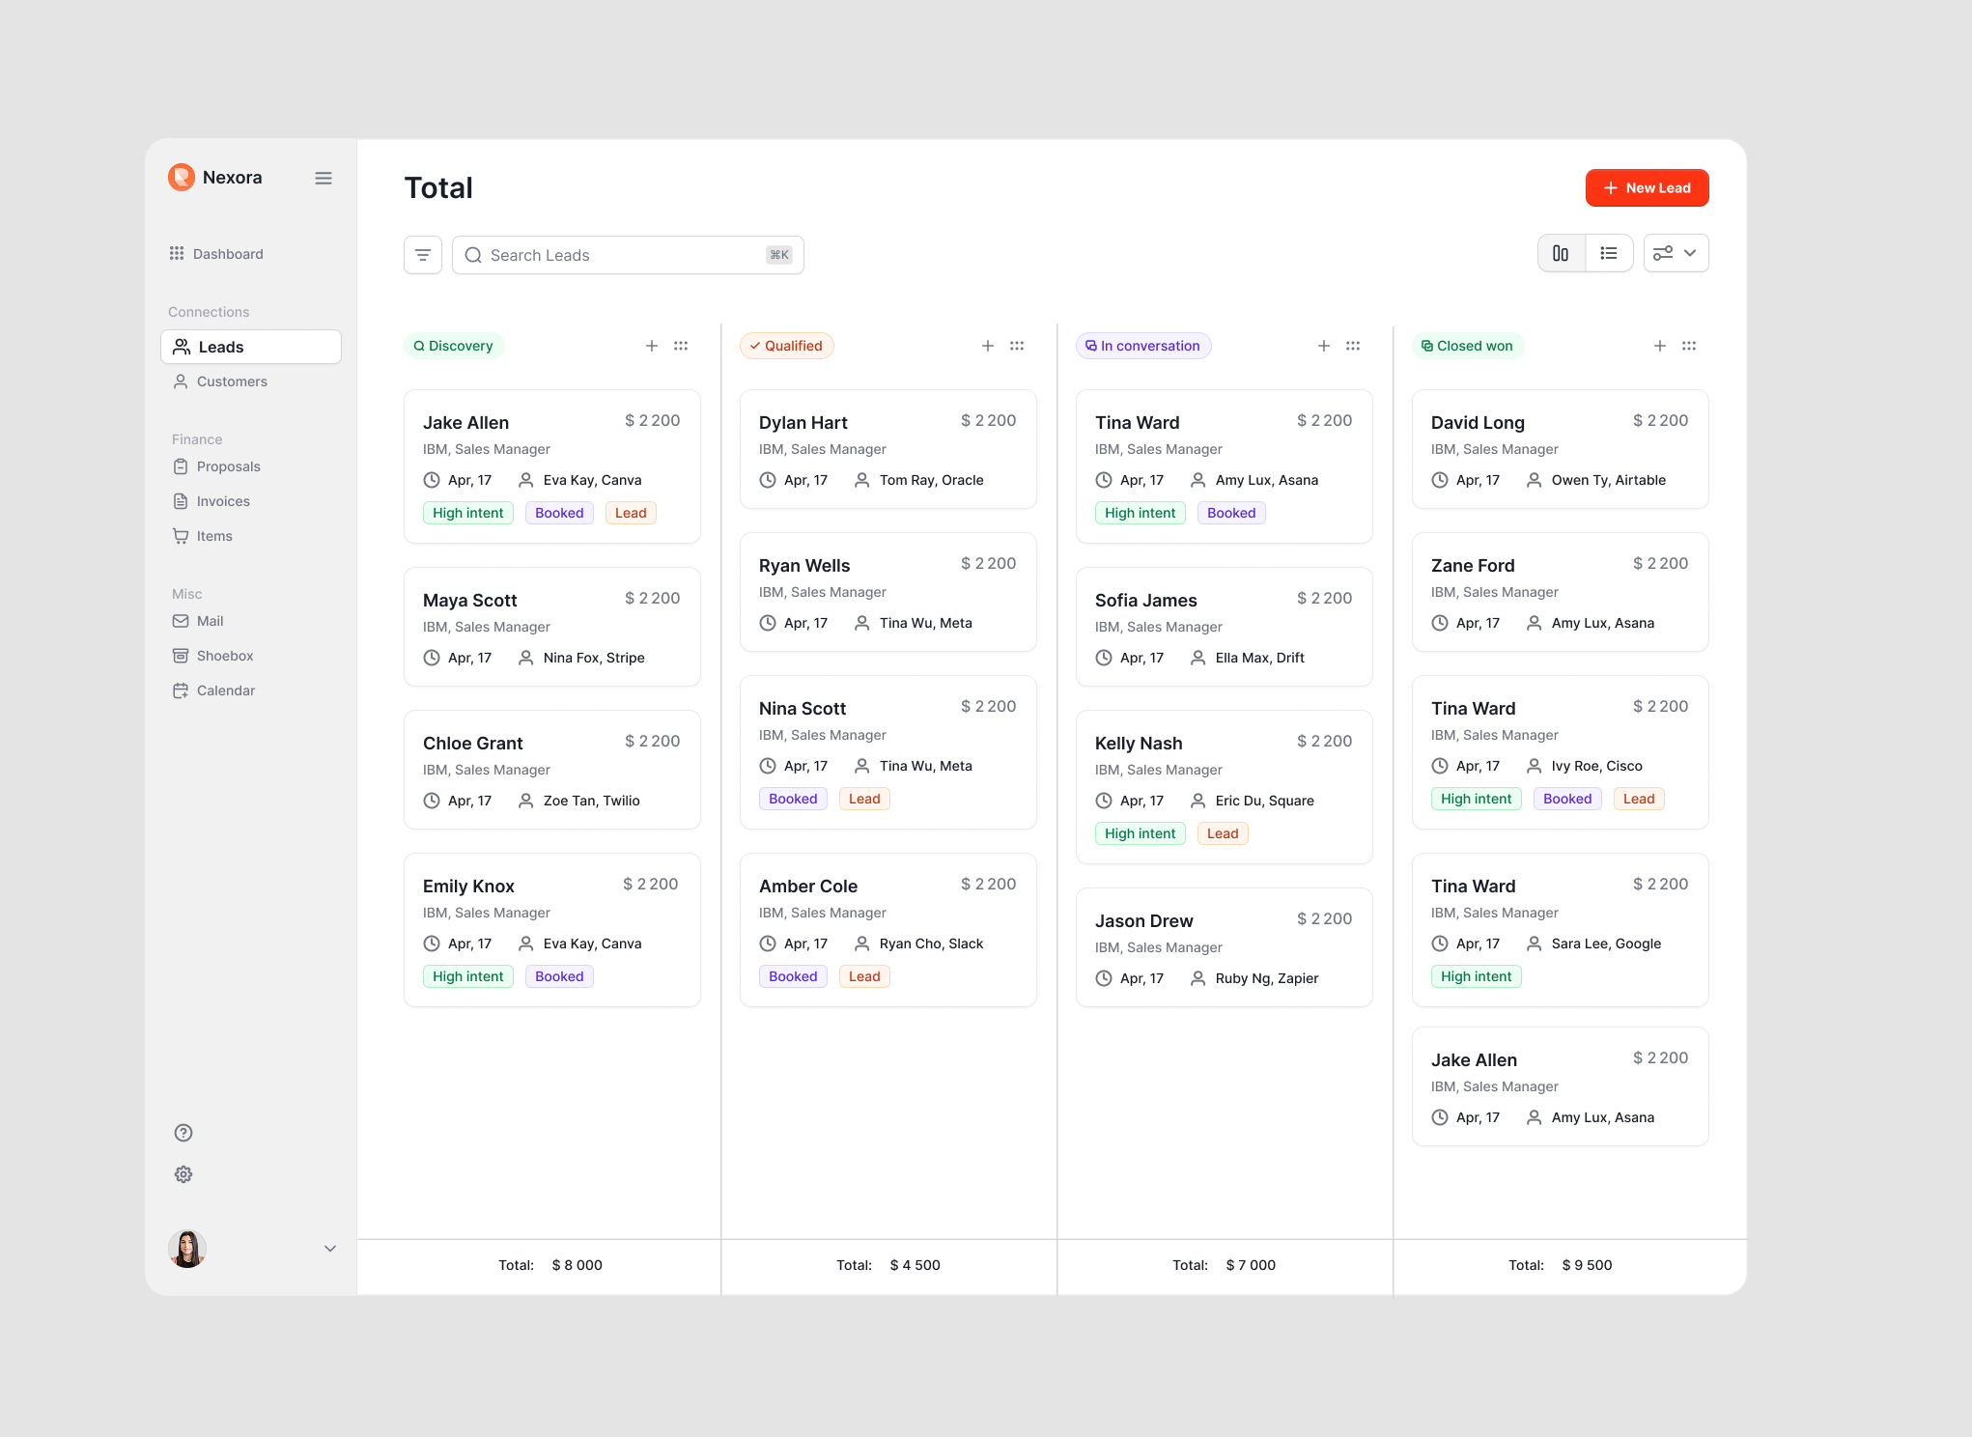The height and width of the screenshot is (1437, 1972).
Task: Open the David Long lead card
Action: click(1561, 449)
